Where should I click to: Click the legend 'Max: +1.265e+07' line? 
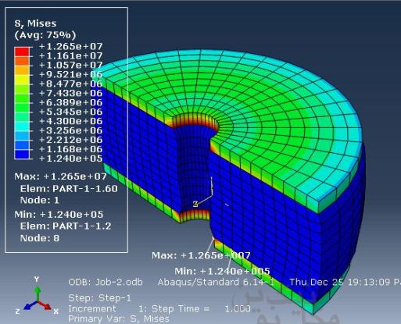(60, 176)
